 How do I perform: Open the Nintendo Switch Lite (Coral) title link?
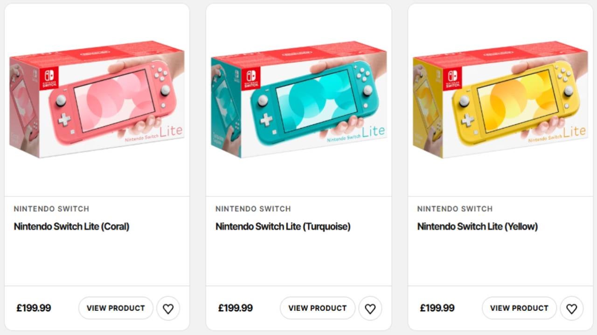71,227
